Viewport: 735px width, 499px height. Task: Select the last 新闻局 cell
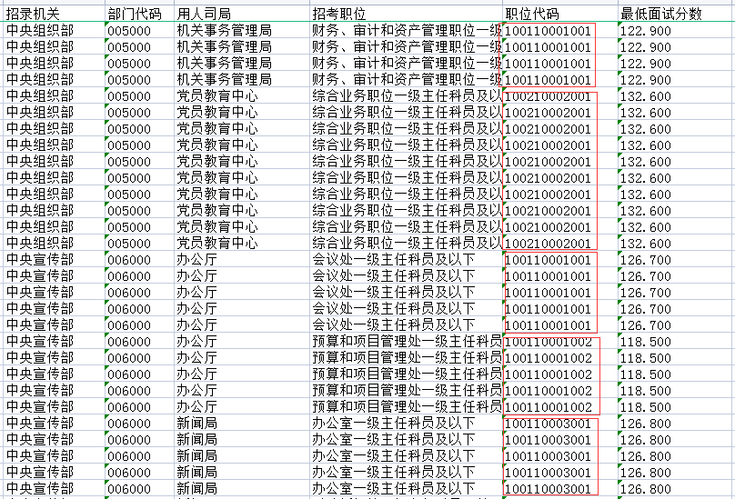pos(242,488)
